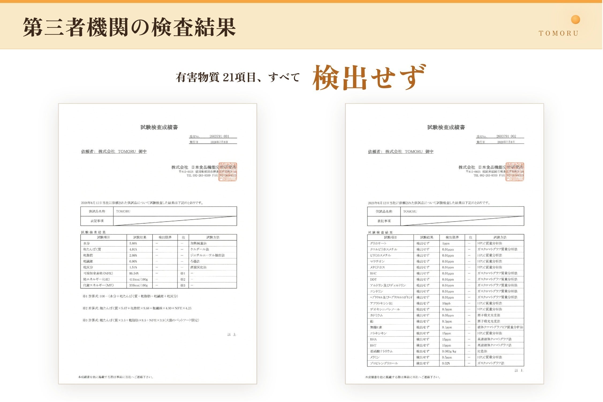Click the red seal on certificate 2603791-001
The image size is (603, 402).
pyautogui.click(x=228, y=172)
